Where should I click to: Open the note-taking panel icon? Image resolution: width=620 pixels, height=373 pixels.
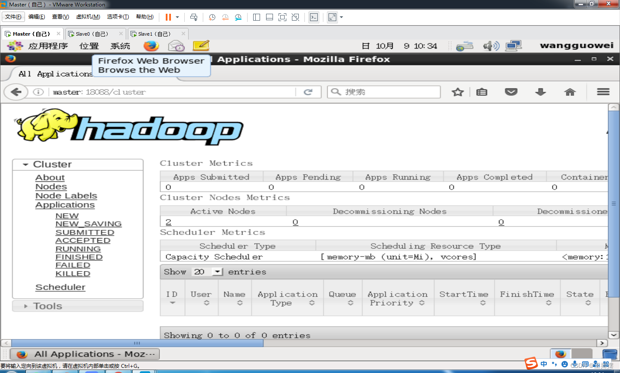[x=201, y=46]
